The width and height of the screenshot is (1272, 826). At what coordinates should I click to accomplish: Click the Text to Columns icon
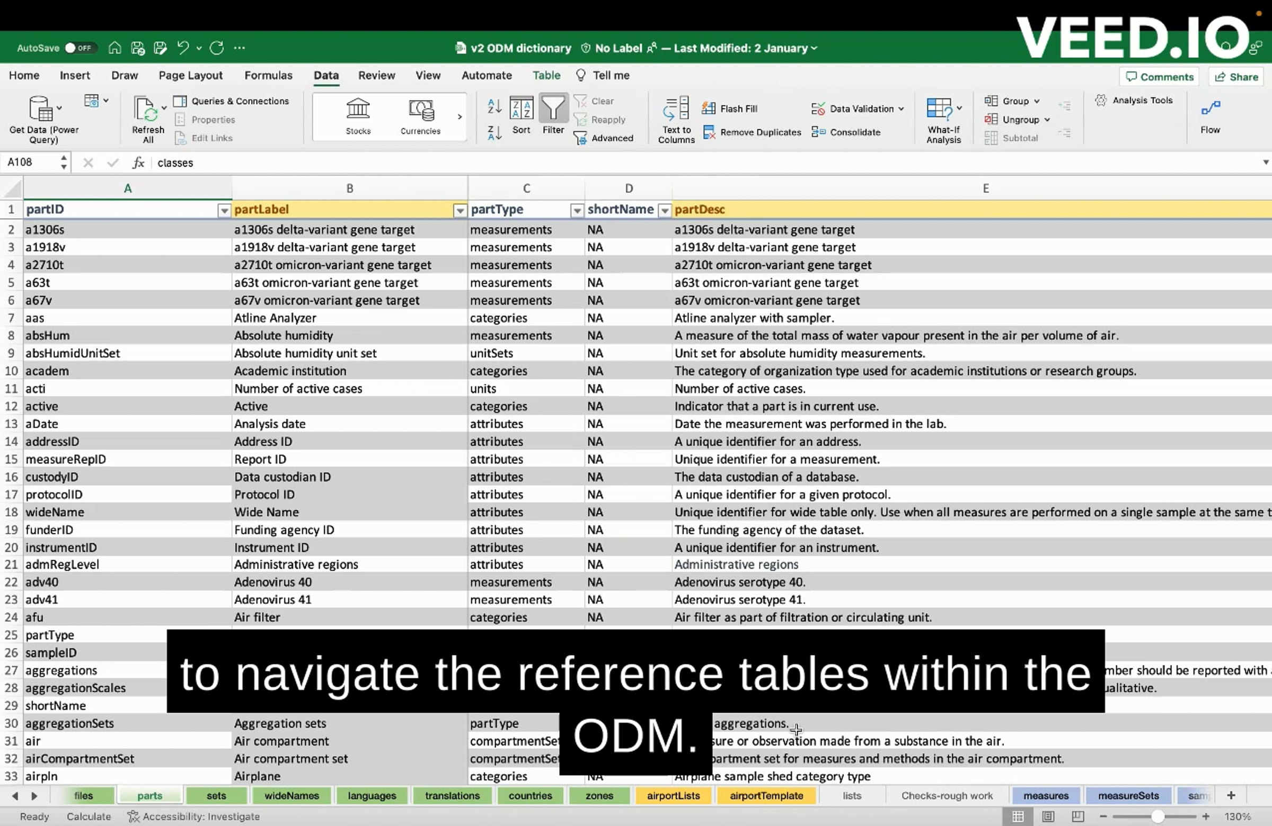pyautogui.click(x=676, y=109)
